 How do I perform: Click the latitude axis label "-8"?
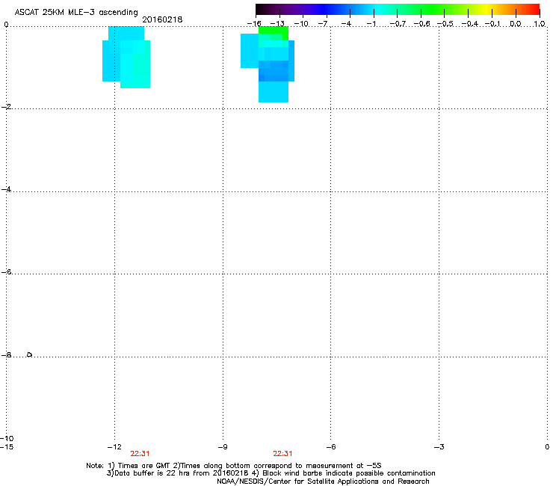pyautogui.click(x=6, y=355)
